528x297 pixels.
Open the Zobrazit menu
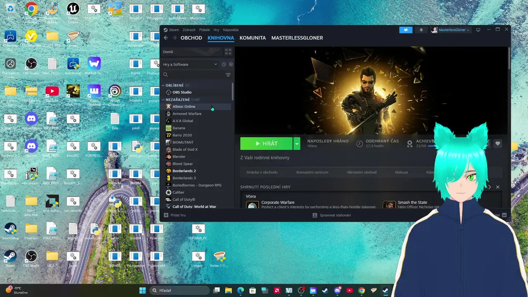pyautogui.click(x=189, y=30)
